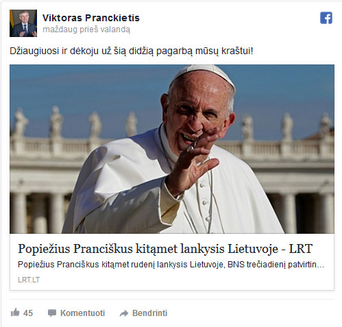This screenshot has width=342, height=327.
Task: Click the thumbs-up like icon
Action: tap(15, 313)
